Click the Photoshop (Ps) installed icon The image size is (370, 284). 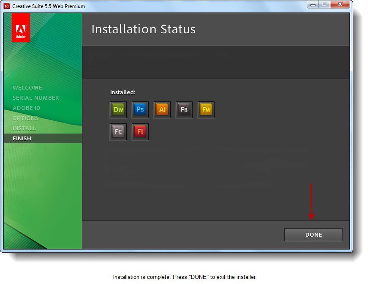(x=140, y=110)
